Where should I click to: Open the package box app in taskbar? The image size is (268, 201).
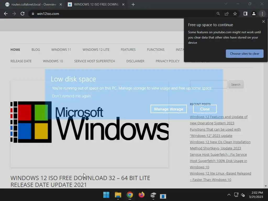click(x=153, y=195)
